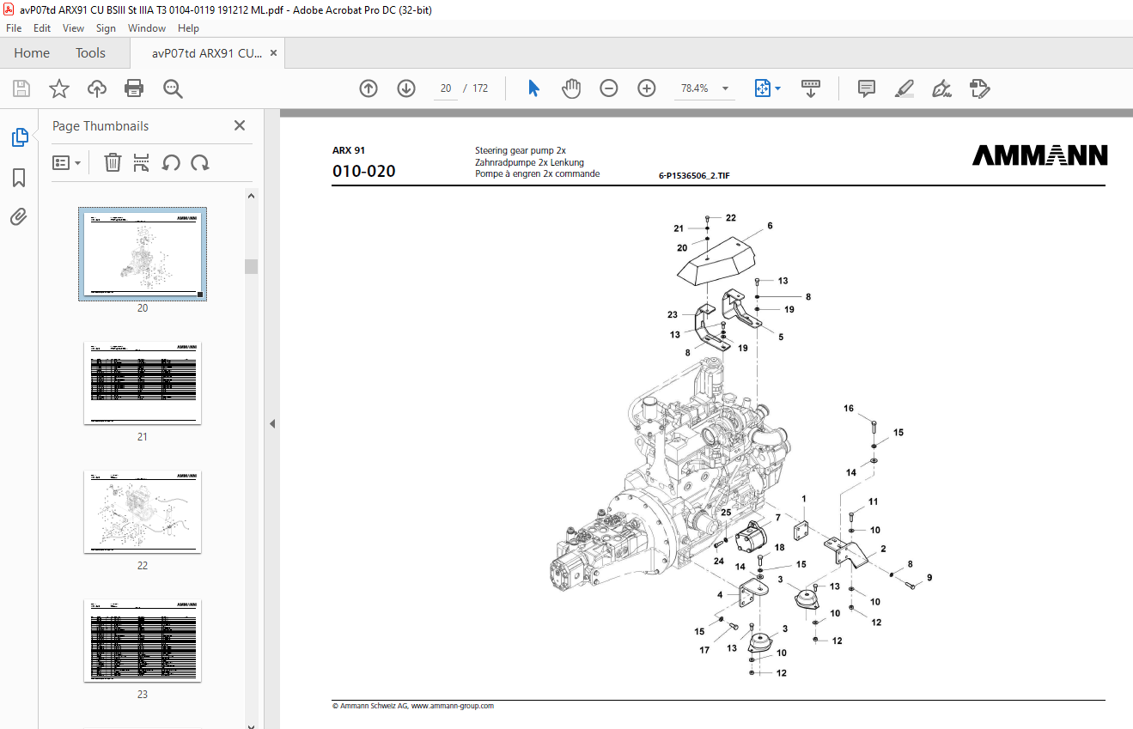Switch to the Home tab
The width and height of the screenshot is (1133, 729).
[x=32, y=53]
